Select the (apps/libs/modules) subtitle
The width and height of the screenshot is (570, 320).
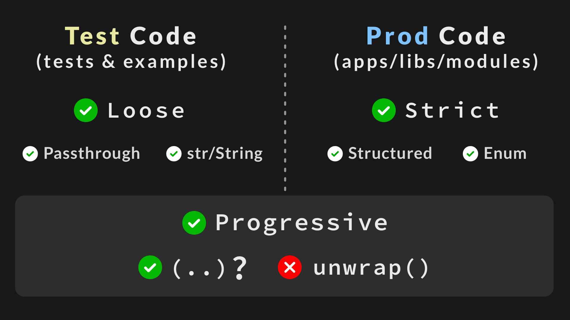436,62
